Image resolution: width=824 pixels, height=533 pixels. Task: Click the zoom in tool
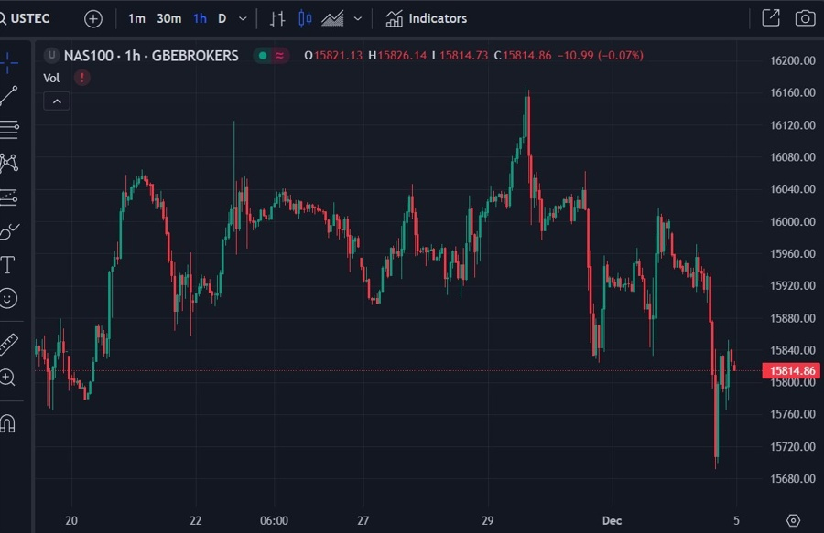pos(7,378)
